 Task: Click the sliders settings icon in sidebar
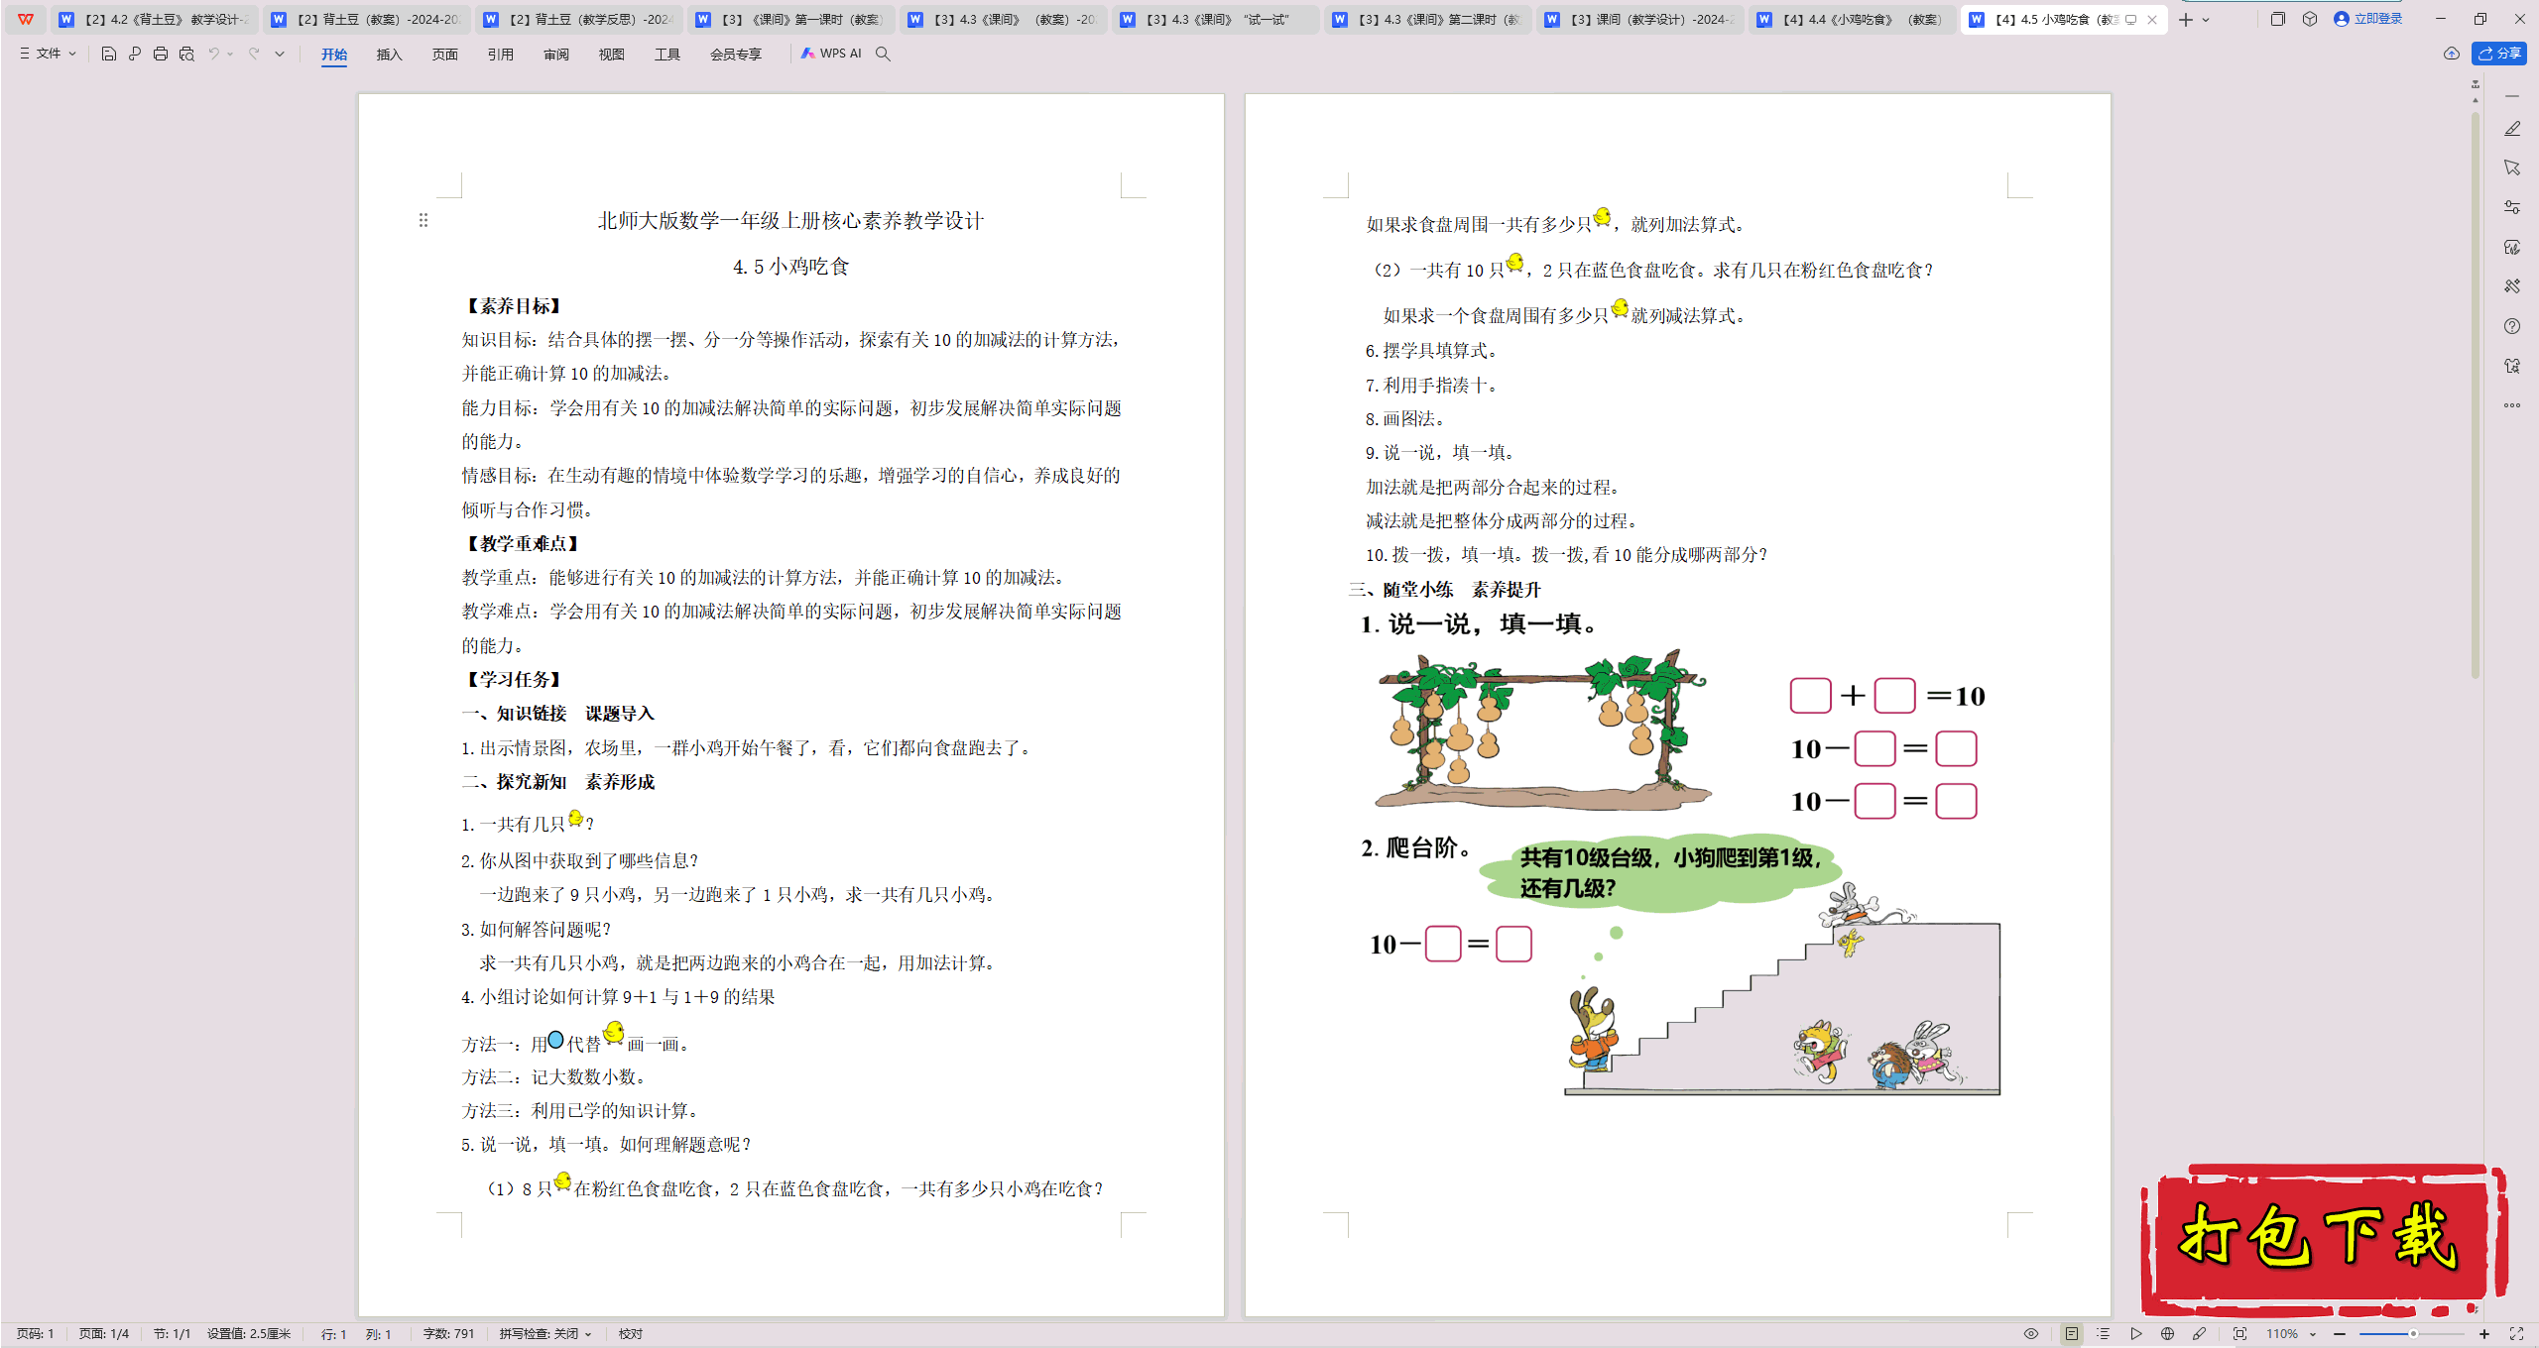(2512, 208)
